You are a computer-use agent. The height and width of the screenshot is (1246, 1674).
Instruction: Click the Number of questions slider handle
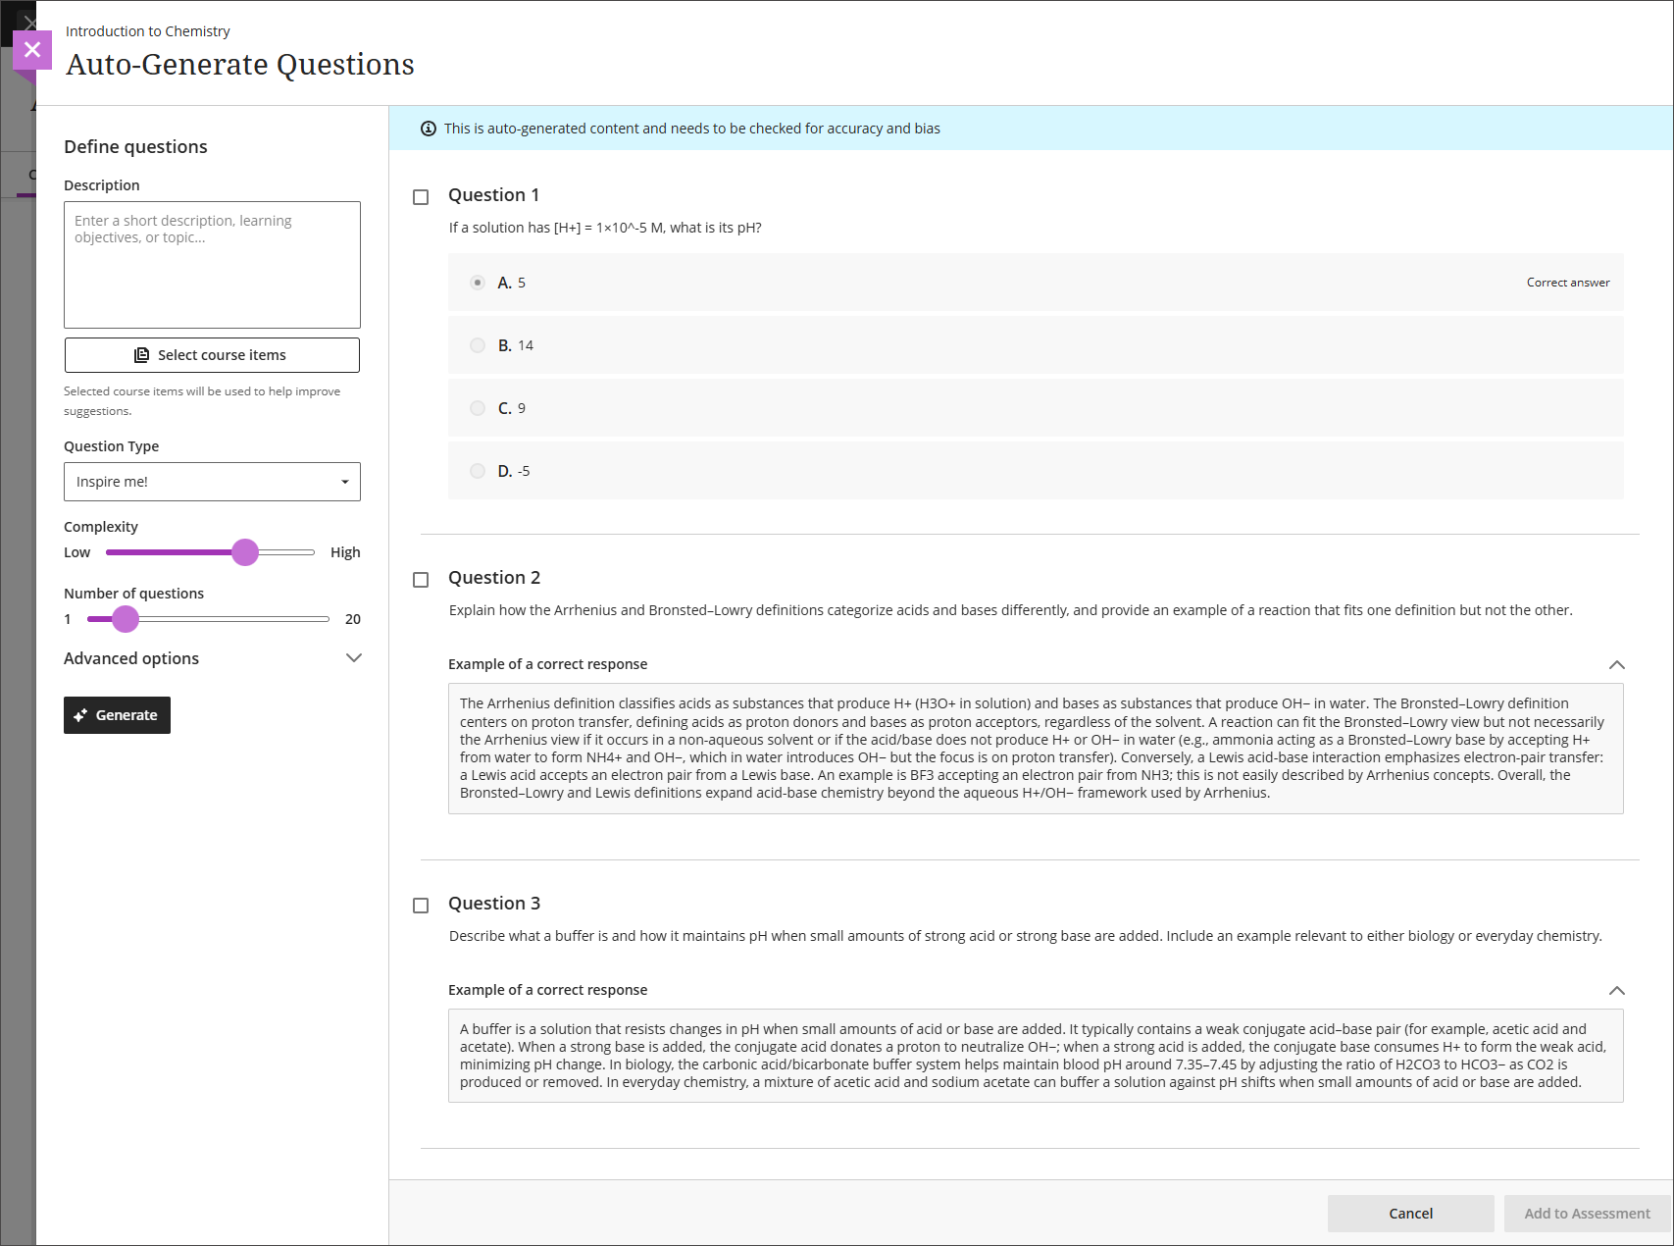(126, 619)
